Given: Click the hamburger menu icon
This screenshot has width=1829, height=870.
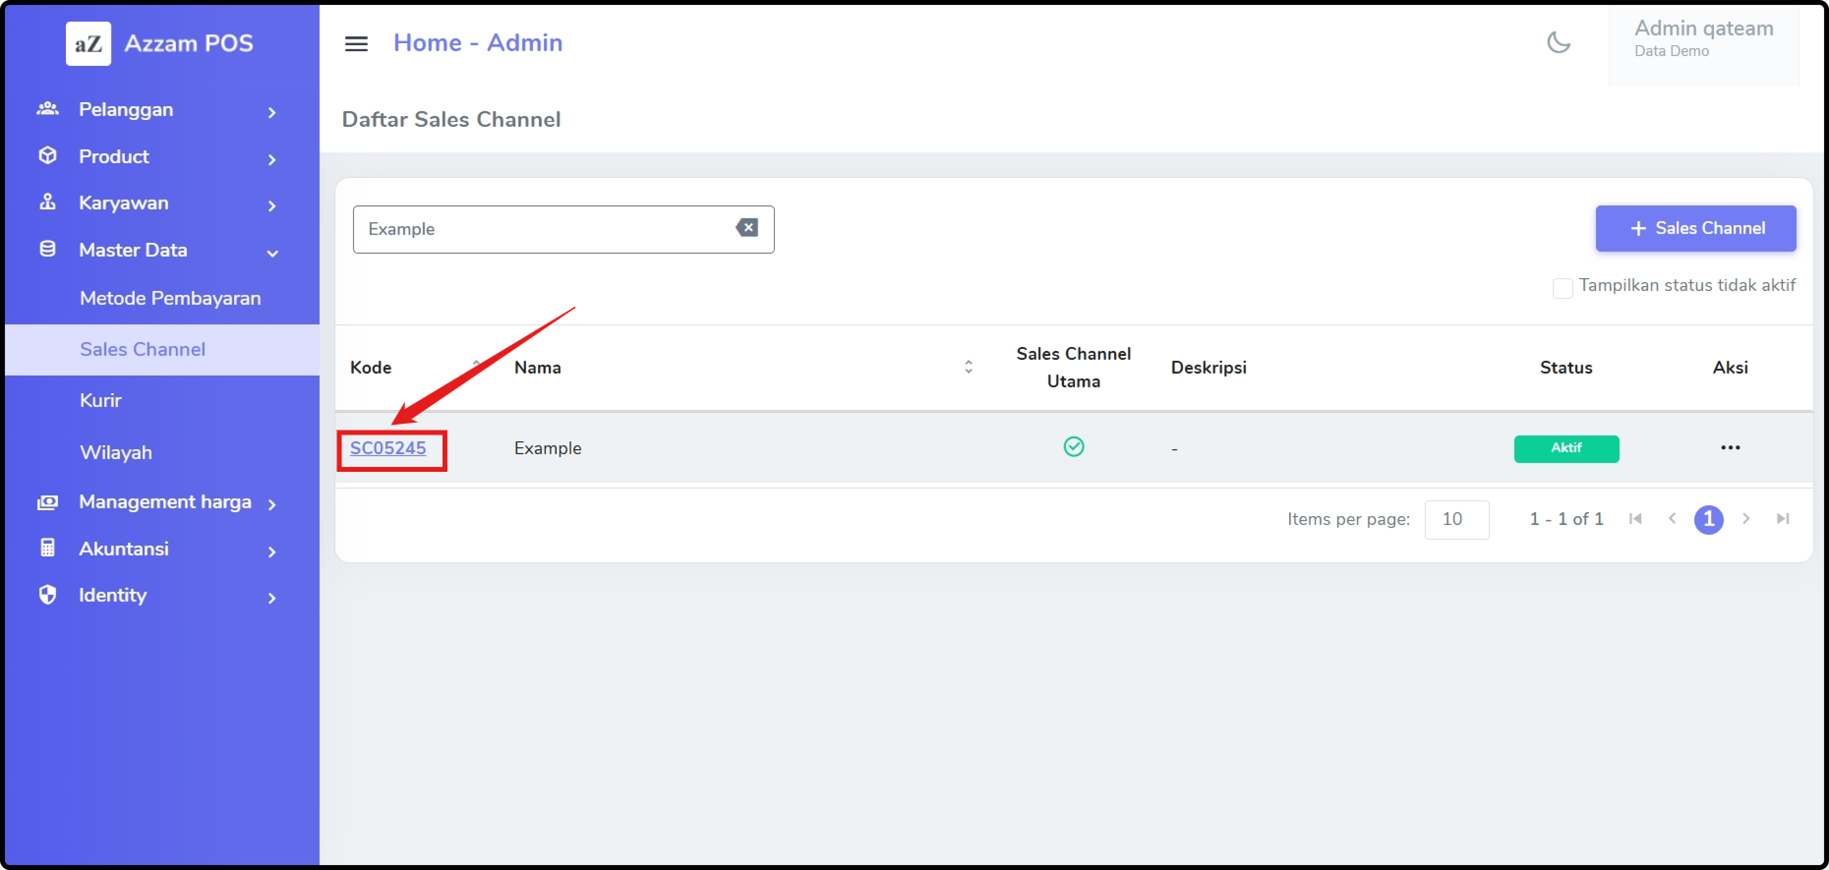Looking at the screenshot, I should 355,43.
